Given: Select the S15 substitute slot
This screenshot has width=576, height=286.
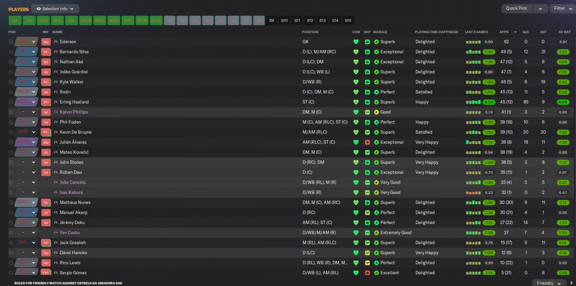Looking at the screenshot, I should click(x=348, y=21).
